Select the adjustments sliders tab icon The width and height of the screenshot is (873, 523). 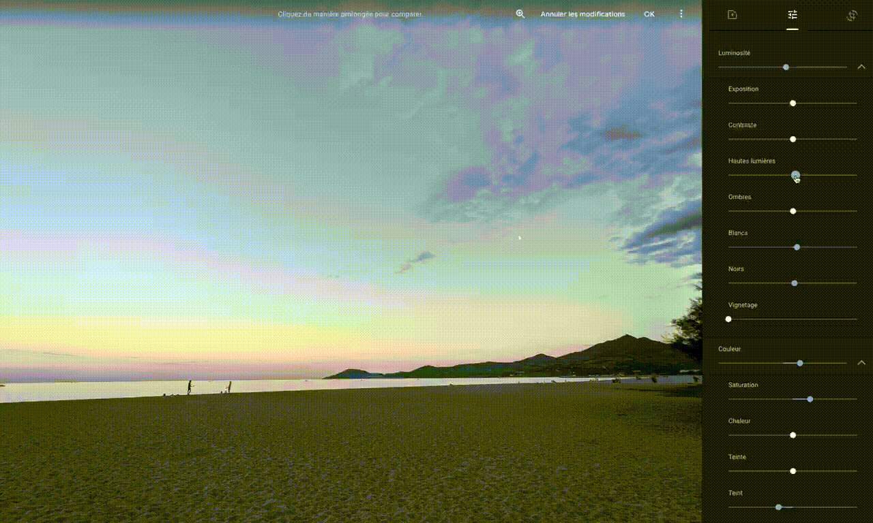coord(793,15)
